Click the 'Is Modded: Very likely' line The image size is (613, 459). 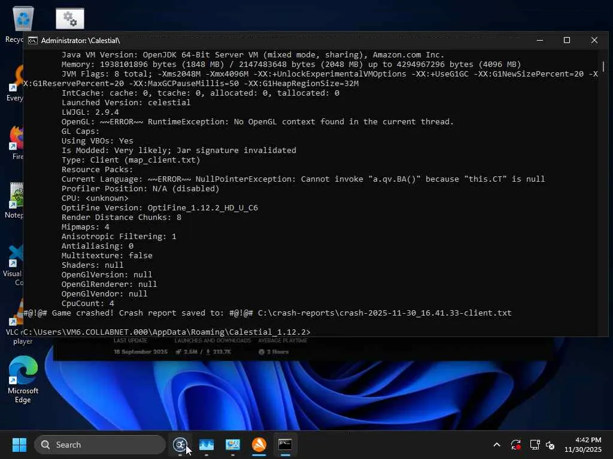click(178, 150)
